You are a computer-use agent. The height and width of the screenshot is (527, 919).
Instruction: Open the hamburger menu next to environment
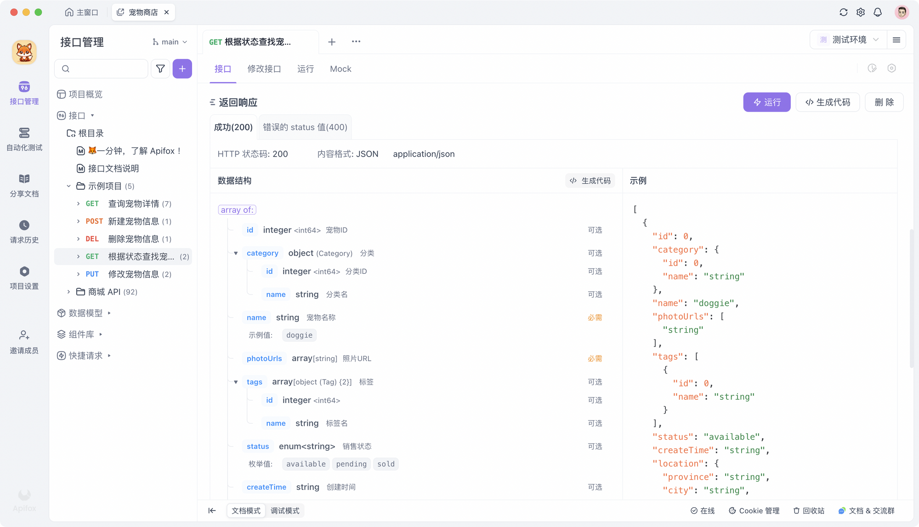[896, 40]
